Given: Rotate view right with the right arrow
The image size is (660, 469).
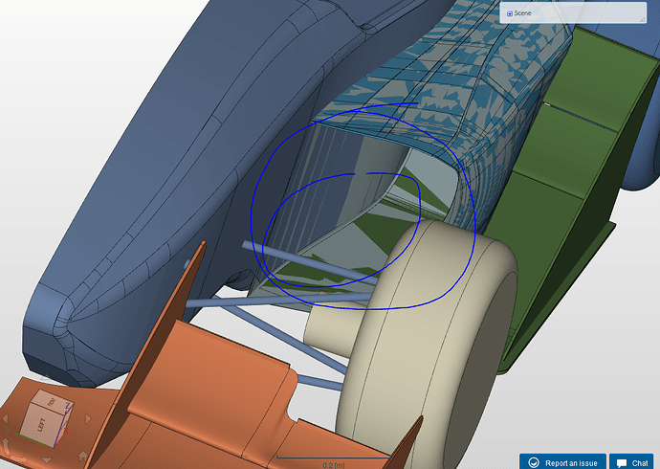Looking at the screenshot, I should (88, 418).
